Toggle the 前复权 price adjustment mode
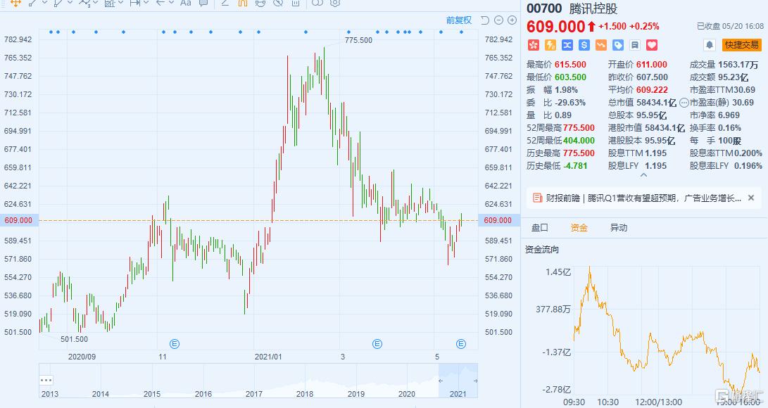This screenshot has height=408, width=768. pyautogui.click(x=459, y=20)
